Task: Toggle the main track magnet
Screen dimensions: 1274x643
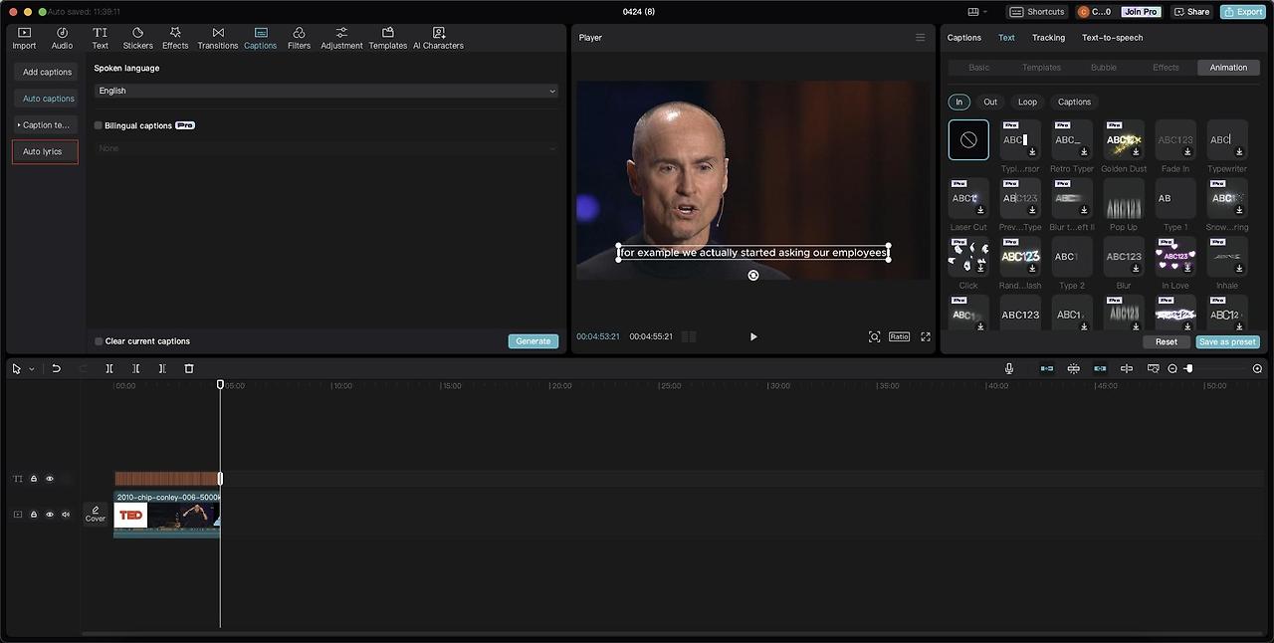Action: (1047, 368)
